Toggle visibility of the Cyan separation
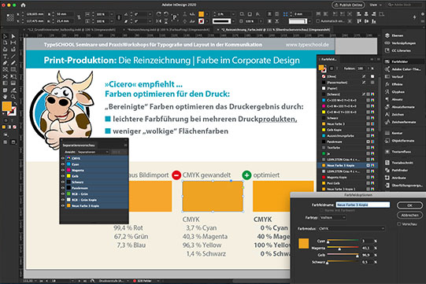 point(63,164)
